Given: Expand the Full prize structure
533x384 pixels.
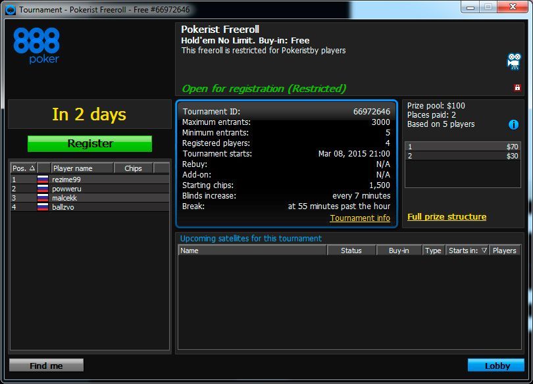Looking at the screenshot, I should click(x=448, y=216).
